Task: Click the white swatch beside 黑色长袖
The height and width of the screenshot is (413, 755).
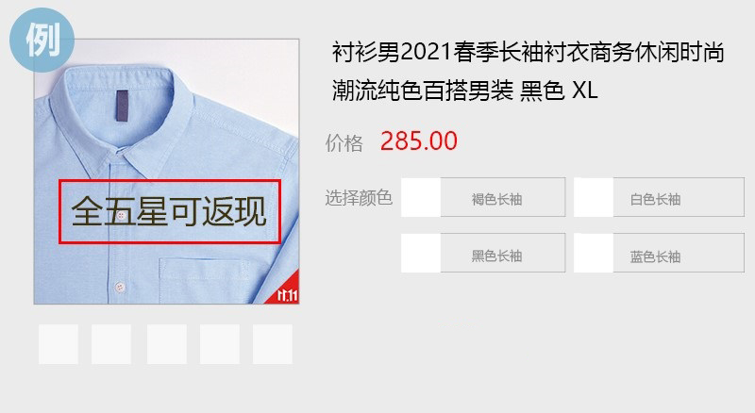Action: tap(421, 254)
